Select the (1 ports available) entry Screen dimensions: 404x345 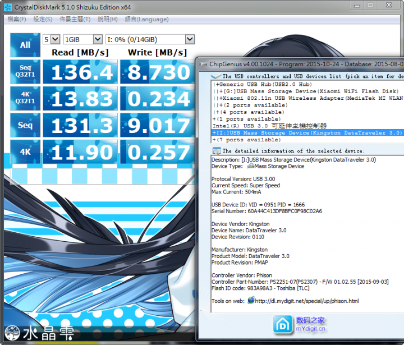(x=246, y=119)
